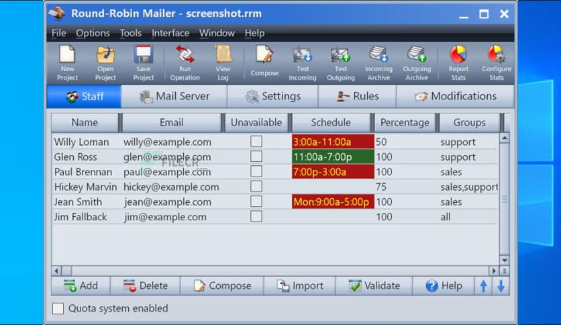Sort by the Name column header
Image resolution: width=561 pixels, height=325 pixels.
point(85,122)
